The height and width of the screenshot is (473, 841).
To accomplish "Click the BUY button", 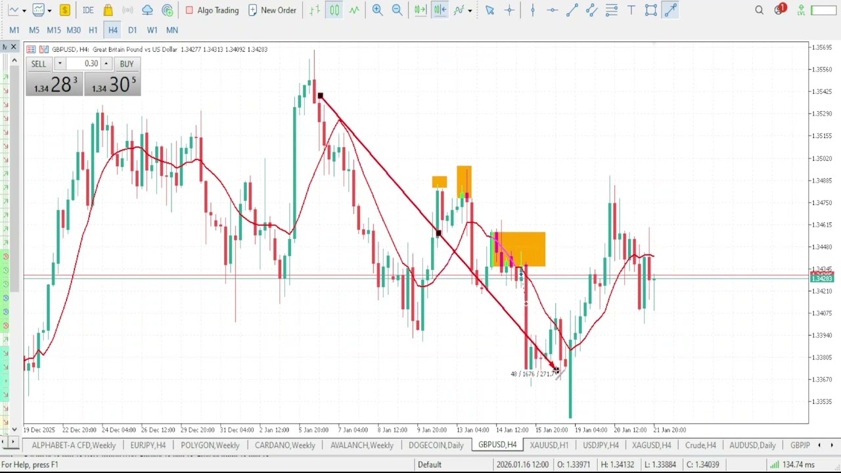I will click(127, 64).
